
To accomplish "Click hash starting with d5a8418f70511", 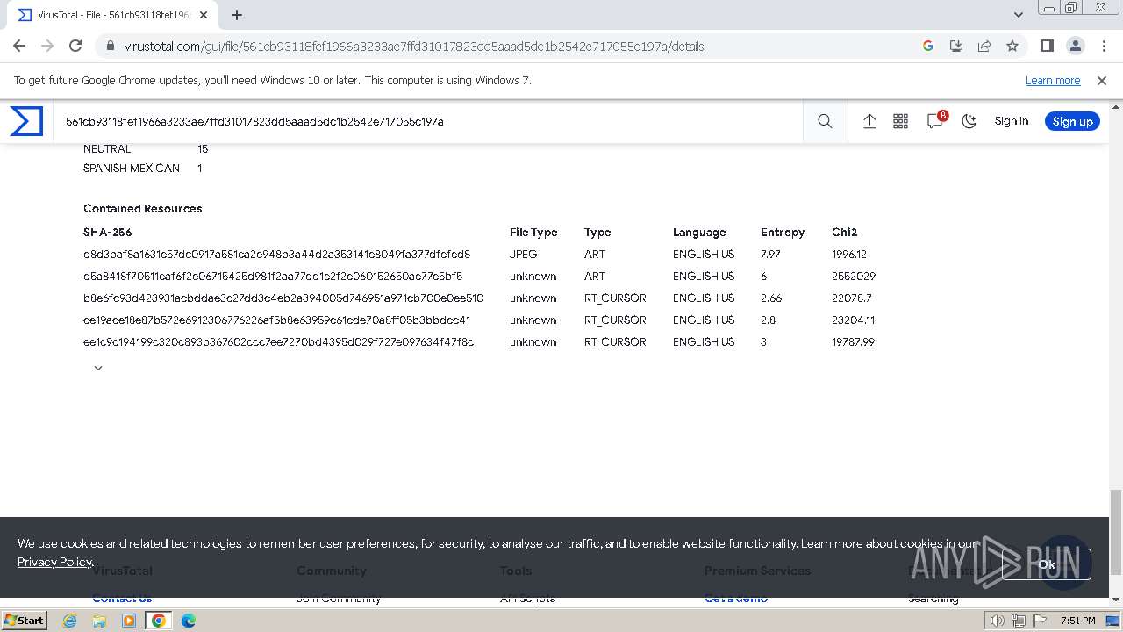I will [x=273, y=276].
